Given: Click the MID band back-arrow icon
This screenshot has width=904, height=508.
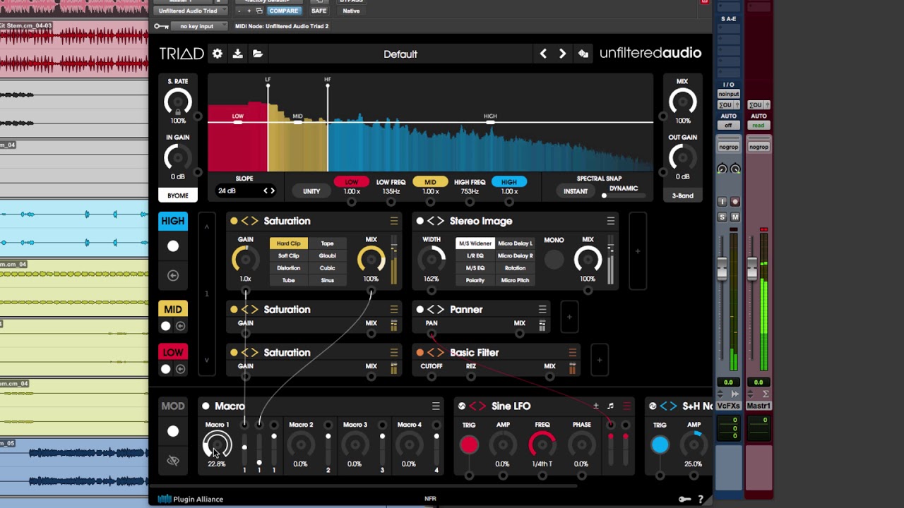Looking at the screenshot, I should 181,326.
